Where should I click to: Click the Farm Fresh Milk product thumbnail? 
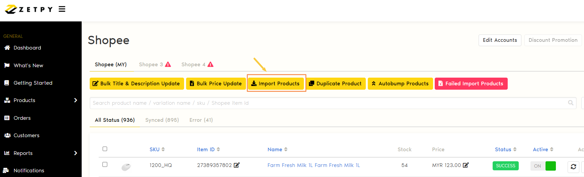click(x=126, y=166)
